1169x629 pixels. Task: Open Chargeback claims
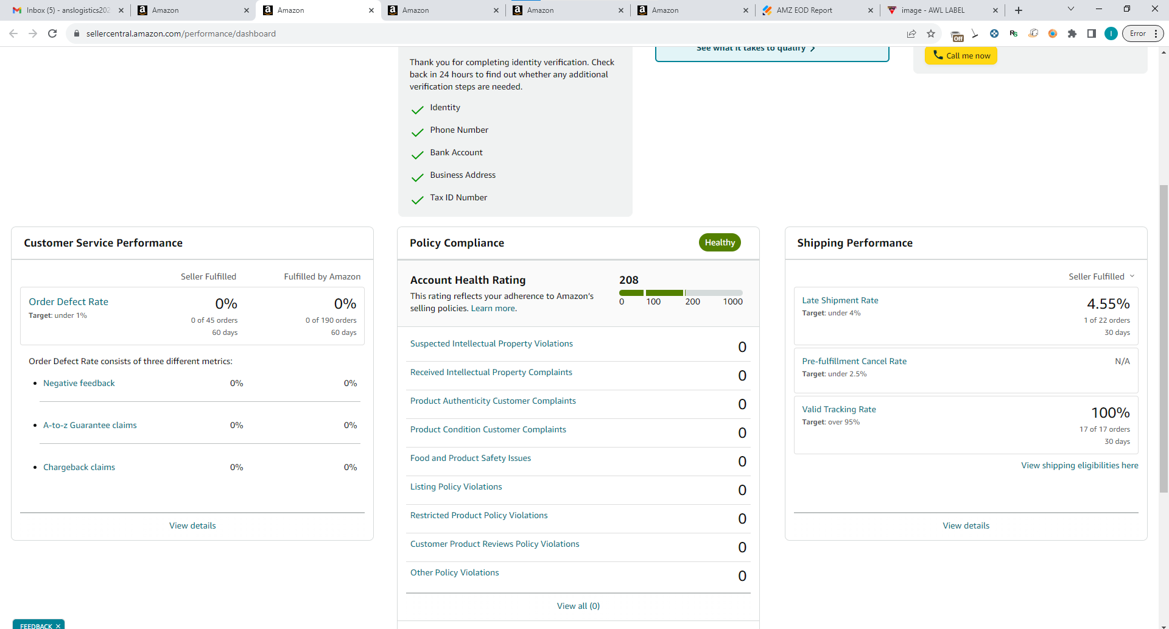pyautogui.click(x=79, y=467)
